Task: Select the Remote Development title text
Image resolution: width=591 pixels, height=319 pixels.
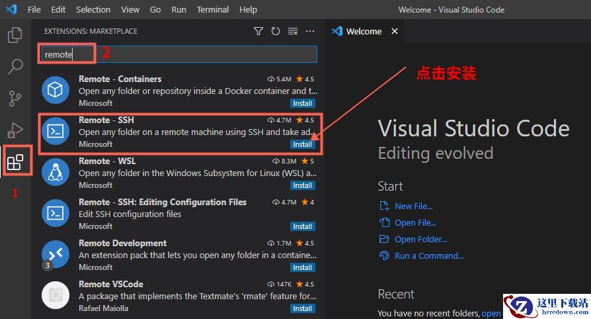Action: 122,243
